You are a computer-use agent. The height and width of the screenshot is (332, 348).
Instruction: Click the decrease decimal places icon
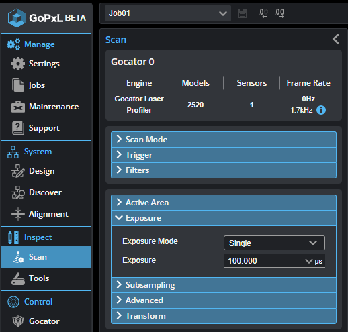(x=263, y=13)
